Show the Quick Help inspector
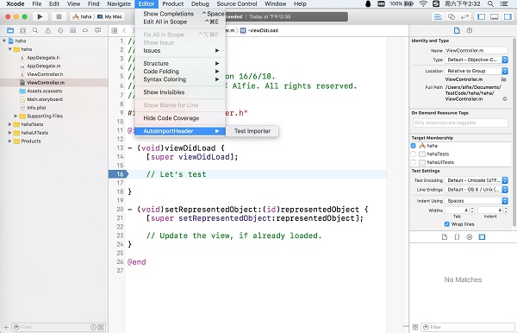The image size is (517, 333). point(470,30)
